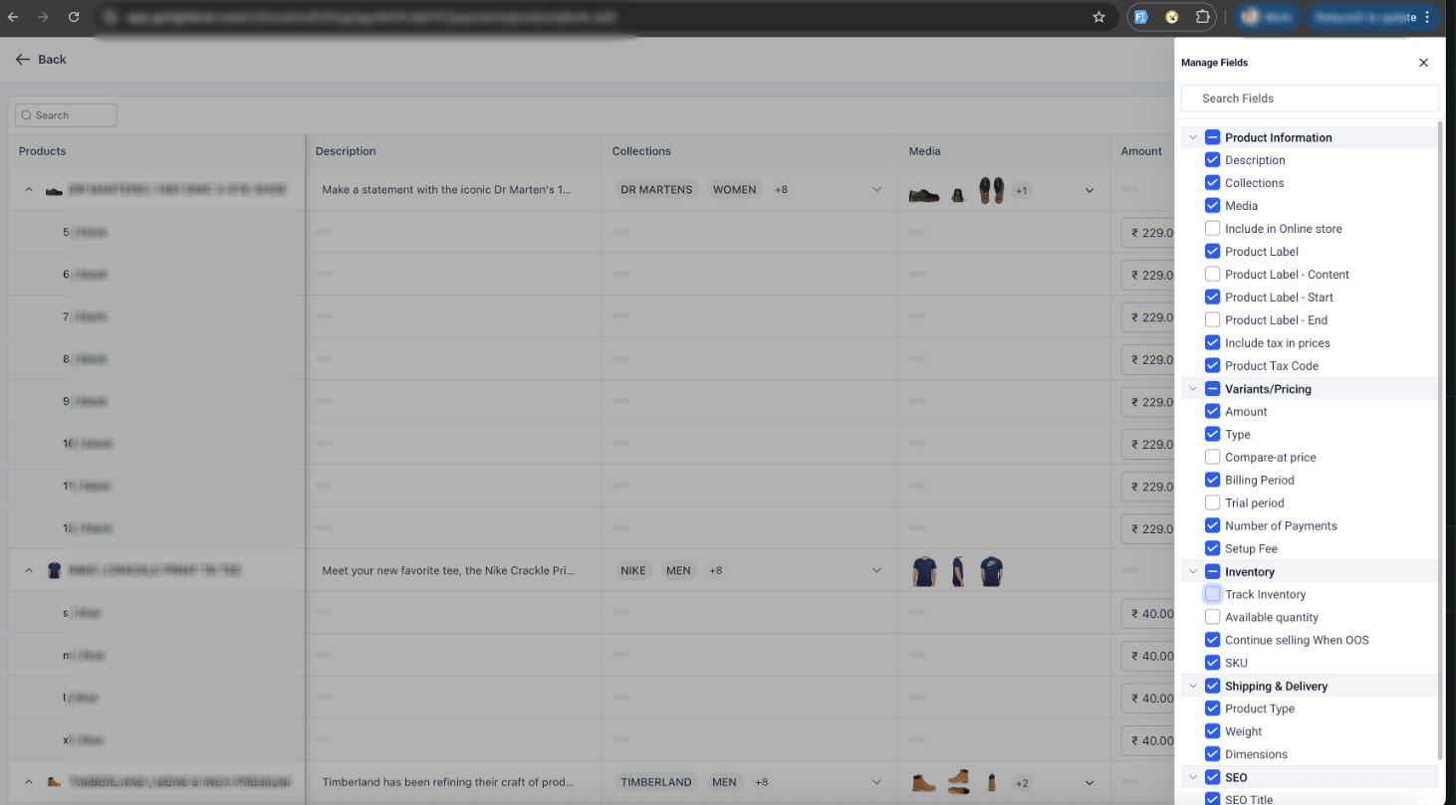Uncheck the Collections field checkbox
Viewport: 1456px width, 805px height.
coord(1212,183)
